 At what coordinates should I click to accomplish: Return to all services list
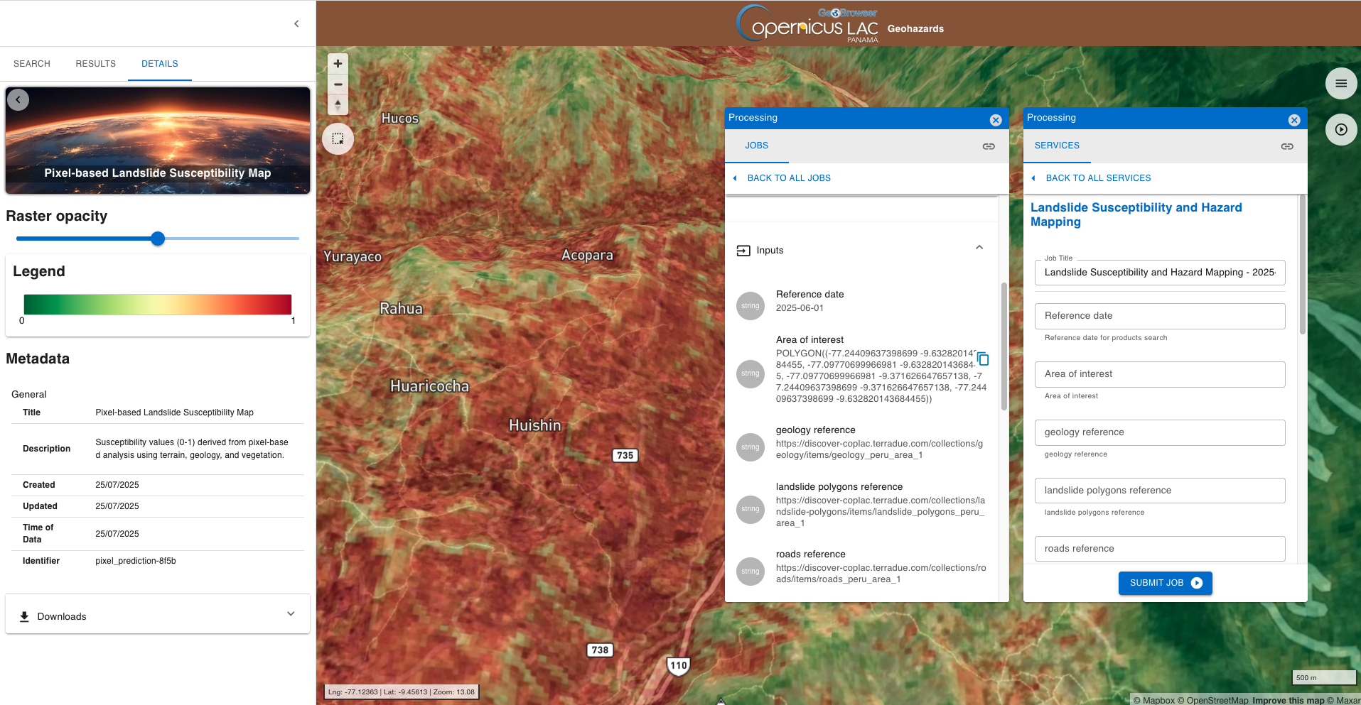[x=1097, y=178]
